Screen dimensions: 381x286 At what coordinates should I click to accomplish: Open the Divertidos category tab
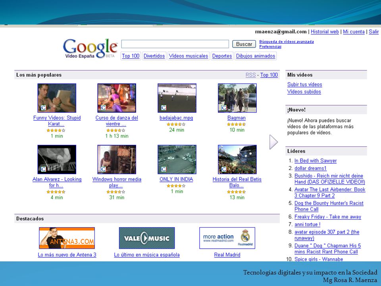pos(154,56)
